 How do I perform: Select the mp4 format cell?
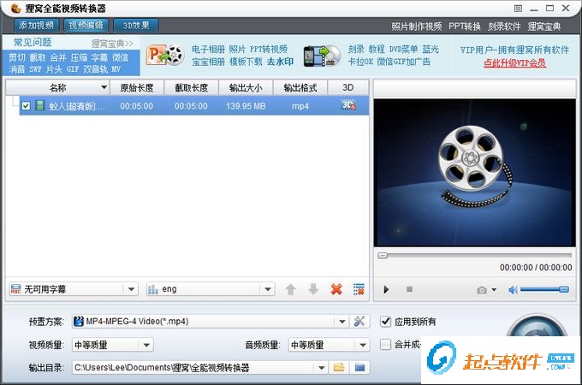[300, 106]
